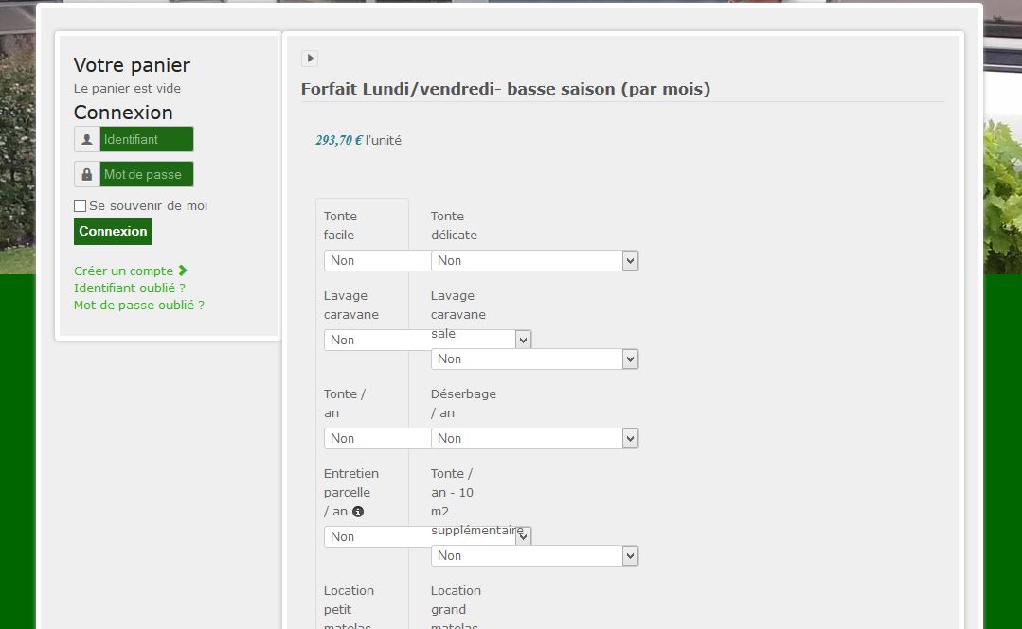
Task: Click the small play arrow icon above title
Action: [310, 59]
